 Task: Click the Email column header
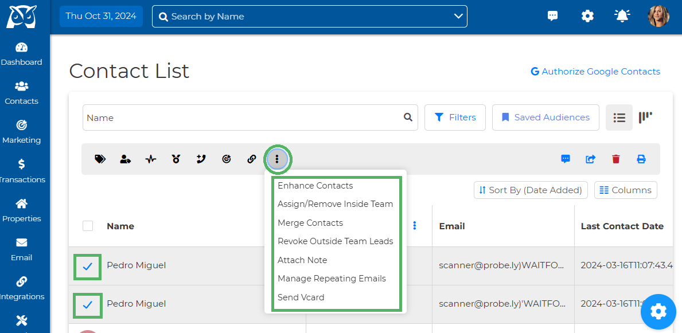pos(452,226)
